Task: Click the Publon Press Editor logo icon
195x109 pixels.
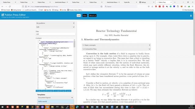Action: click(x=3, y=15)
